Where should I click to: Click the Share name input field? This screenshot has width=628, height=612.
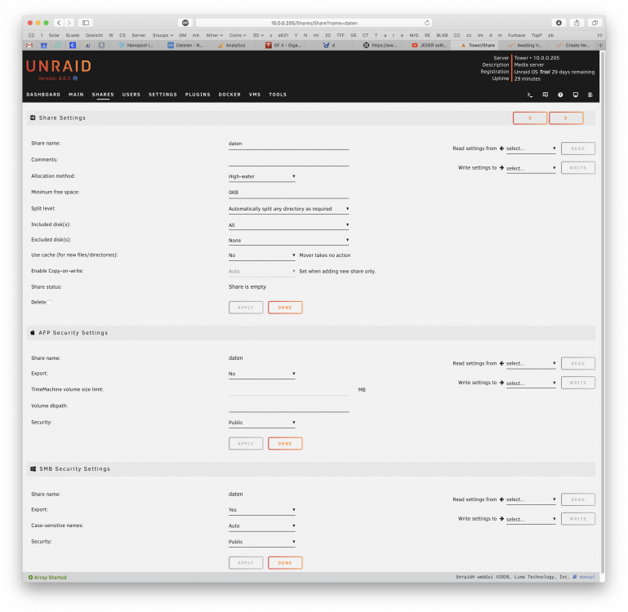pyautogui.click(x=289, y=144)
